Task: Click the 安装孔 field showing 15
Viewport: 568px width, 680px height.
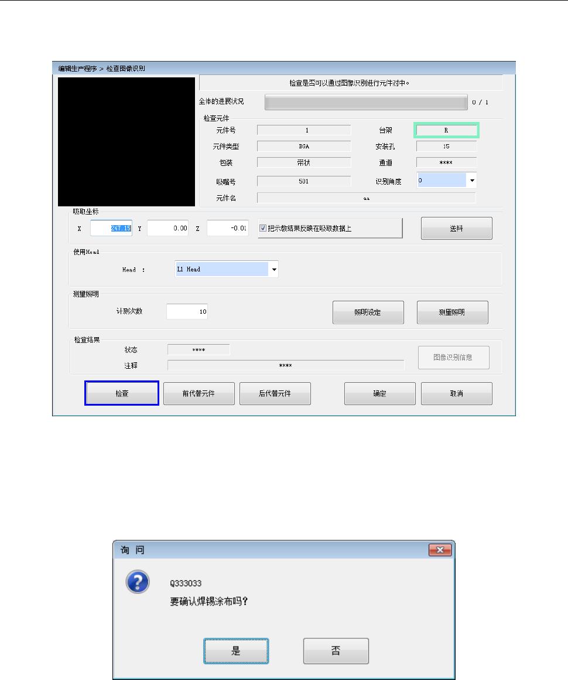Action: (x=447, y=146)
